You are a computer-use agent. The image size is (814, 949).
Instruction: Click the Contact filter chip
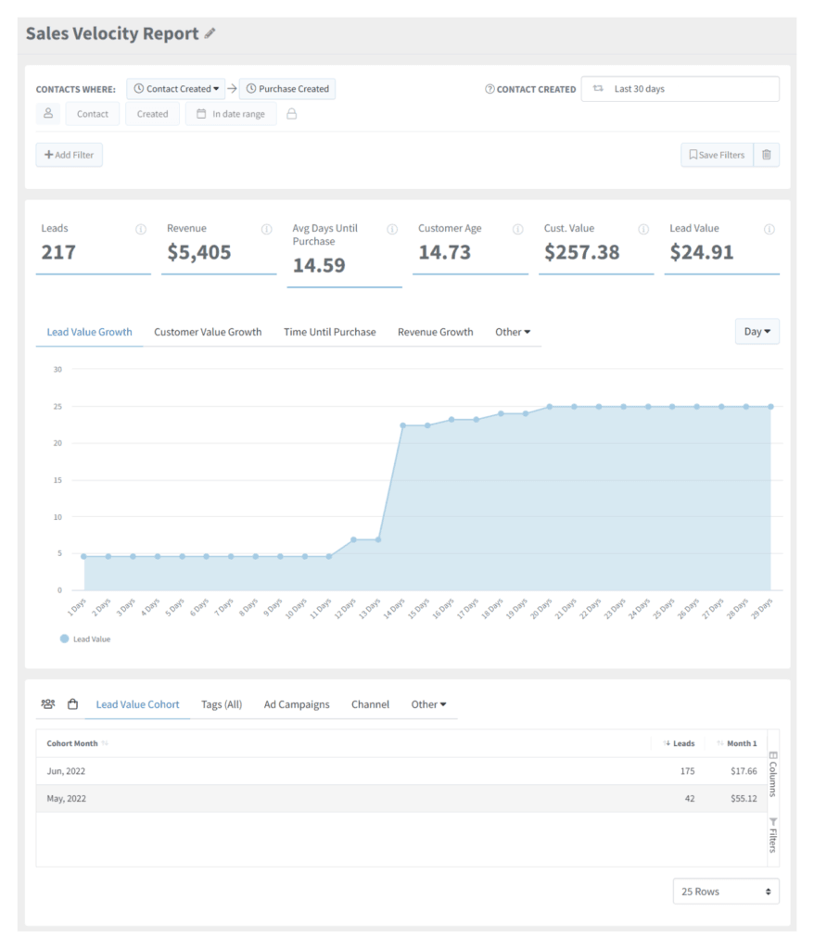(x=92, y=114)
